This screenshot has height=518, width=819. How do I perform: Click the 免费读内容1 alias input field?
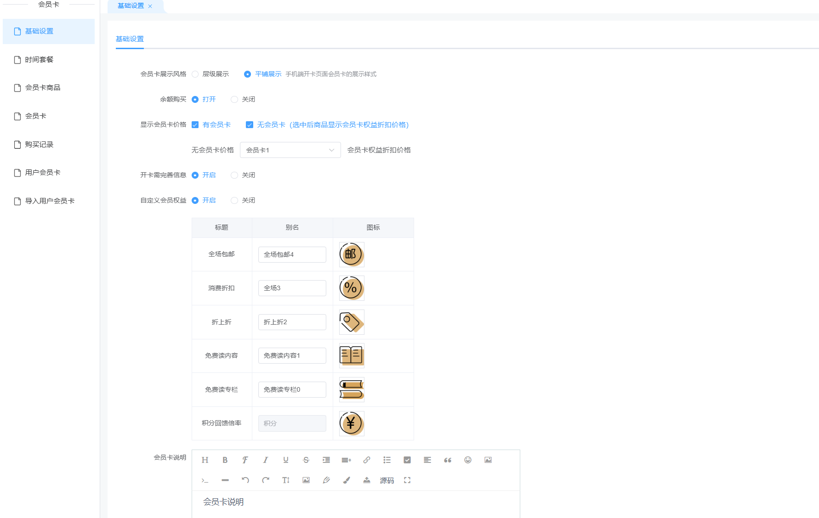click(x=292, y=356)
